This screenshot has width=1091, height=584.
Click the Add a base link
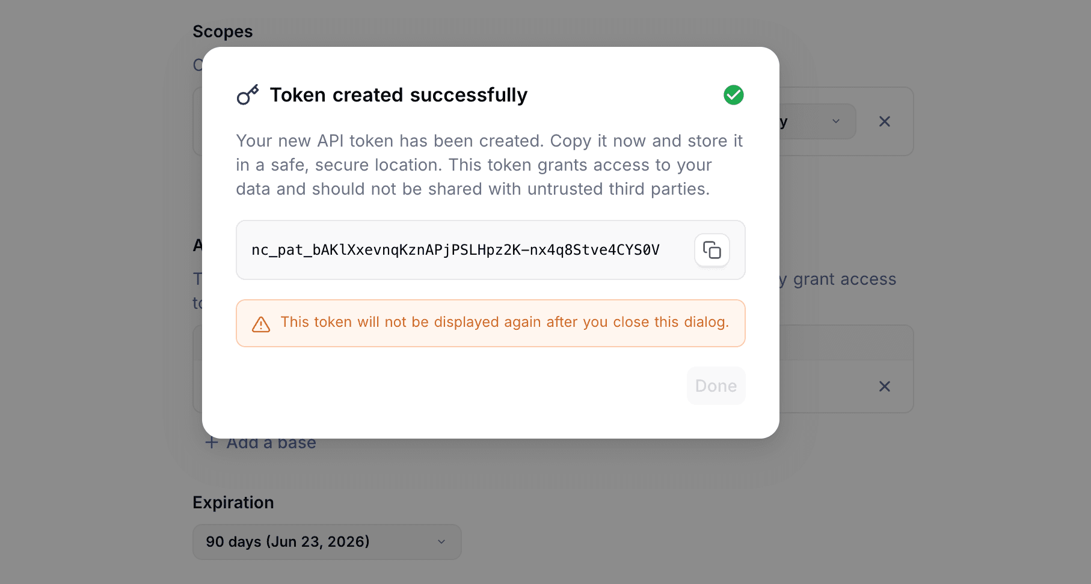click(x=271, y=442)
